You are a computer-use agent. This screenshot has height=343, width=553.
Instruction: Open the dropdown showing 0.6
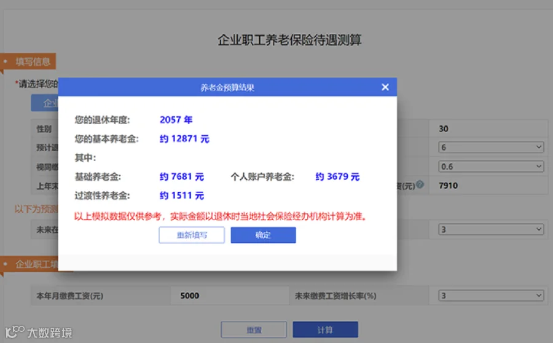tap(491, 166)
